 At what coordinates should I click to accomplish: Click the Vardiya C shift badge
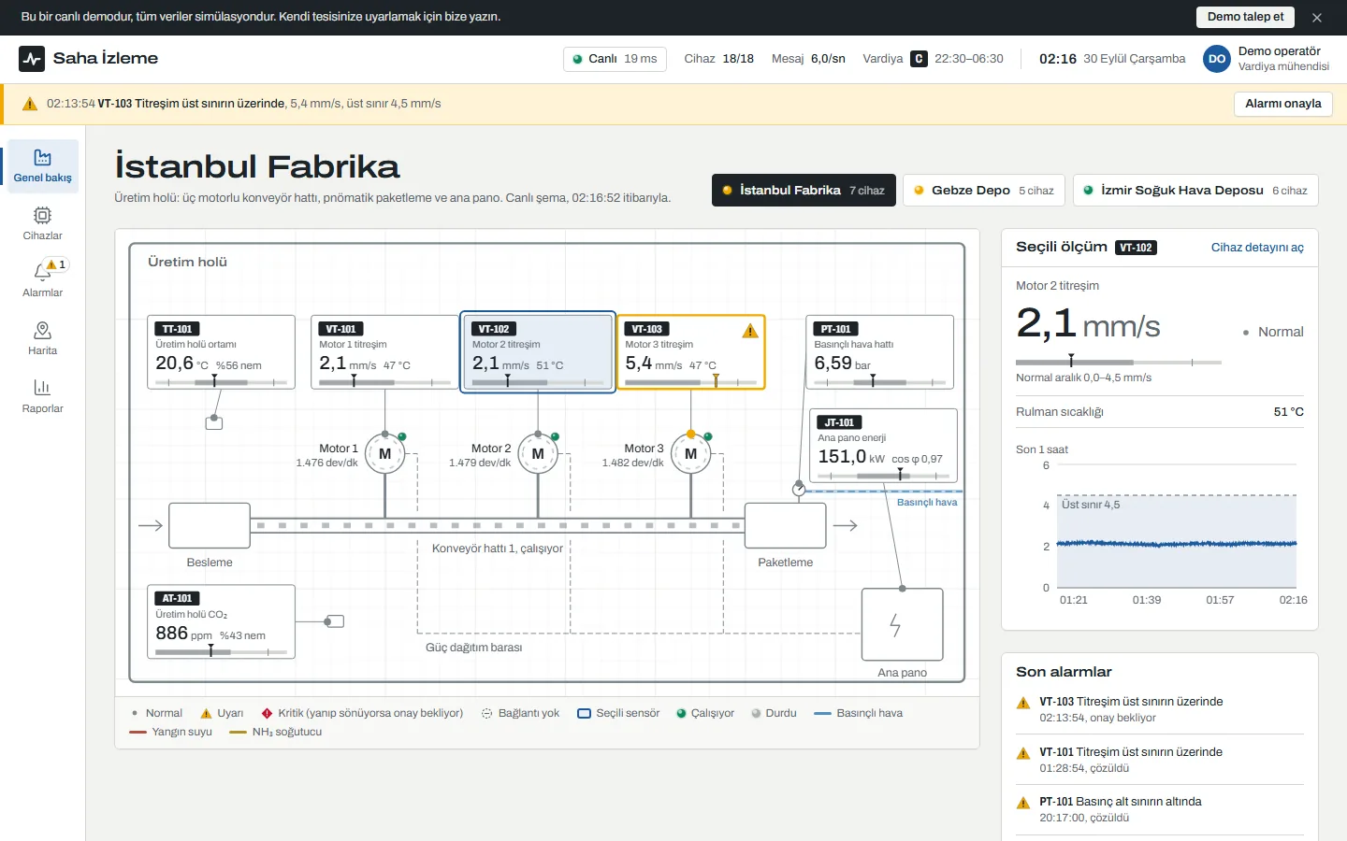(x=919, y=59)
